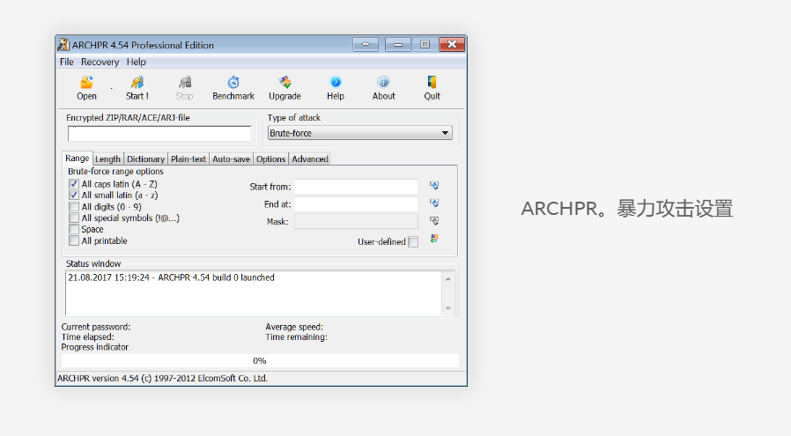The height and width of the screenshot is (436, 791).
Task: Click icon next to End at field
Action: 434,203
